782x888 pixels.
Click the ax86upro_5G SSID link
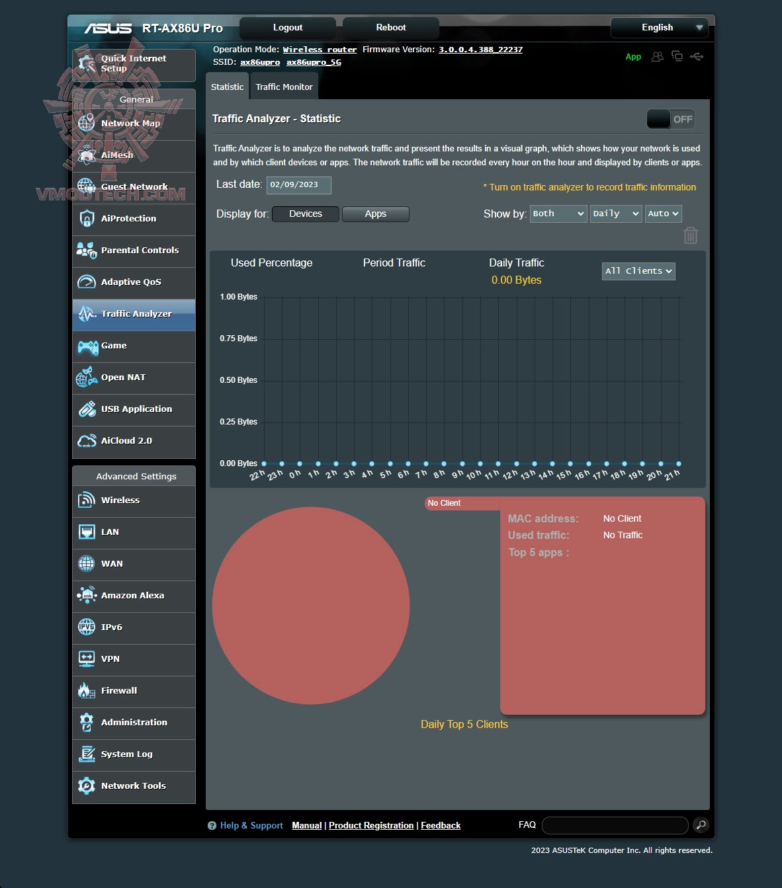[x=314, y=62]
